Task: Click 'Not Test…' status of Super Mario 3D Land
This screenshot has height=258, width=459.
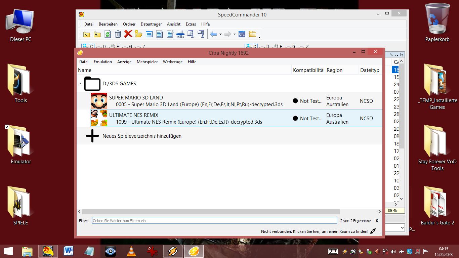Action: 311,101
